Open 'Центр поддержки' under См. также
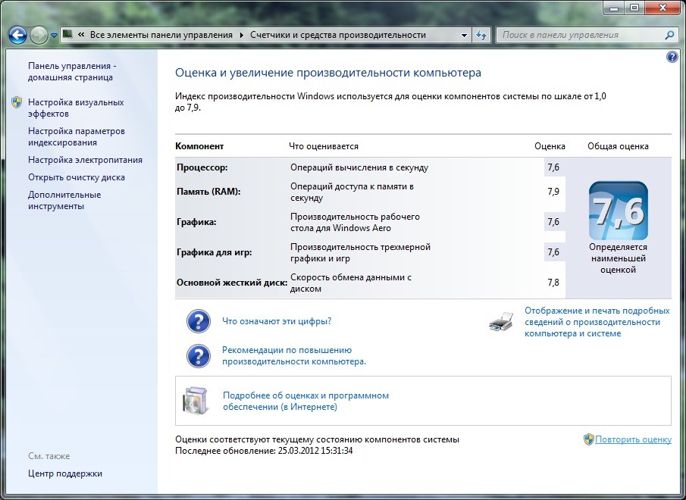 65,473
